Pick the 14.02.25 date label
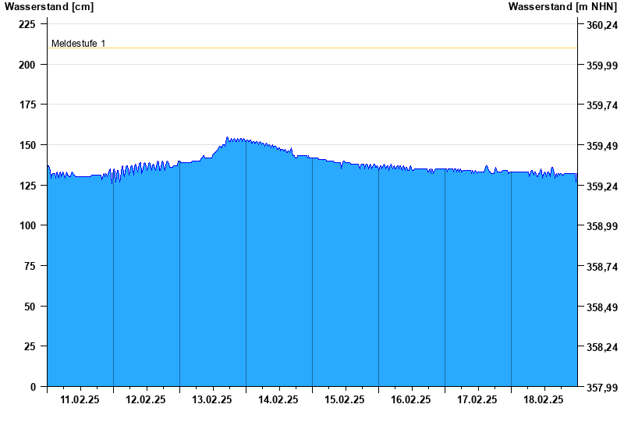This screenshot has width=624, height=429. tap(278, 399)
